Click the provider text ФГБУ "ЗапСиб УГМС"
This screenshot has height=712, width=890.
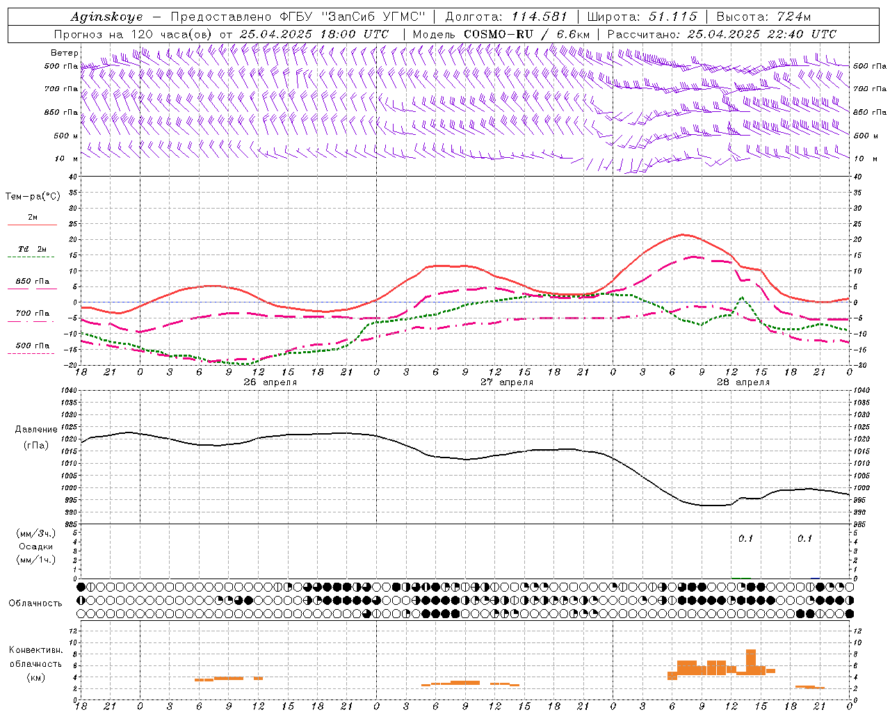(x=354, y=17)
